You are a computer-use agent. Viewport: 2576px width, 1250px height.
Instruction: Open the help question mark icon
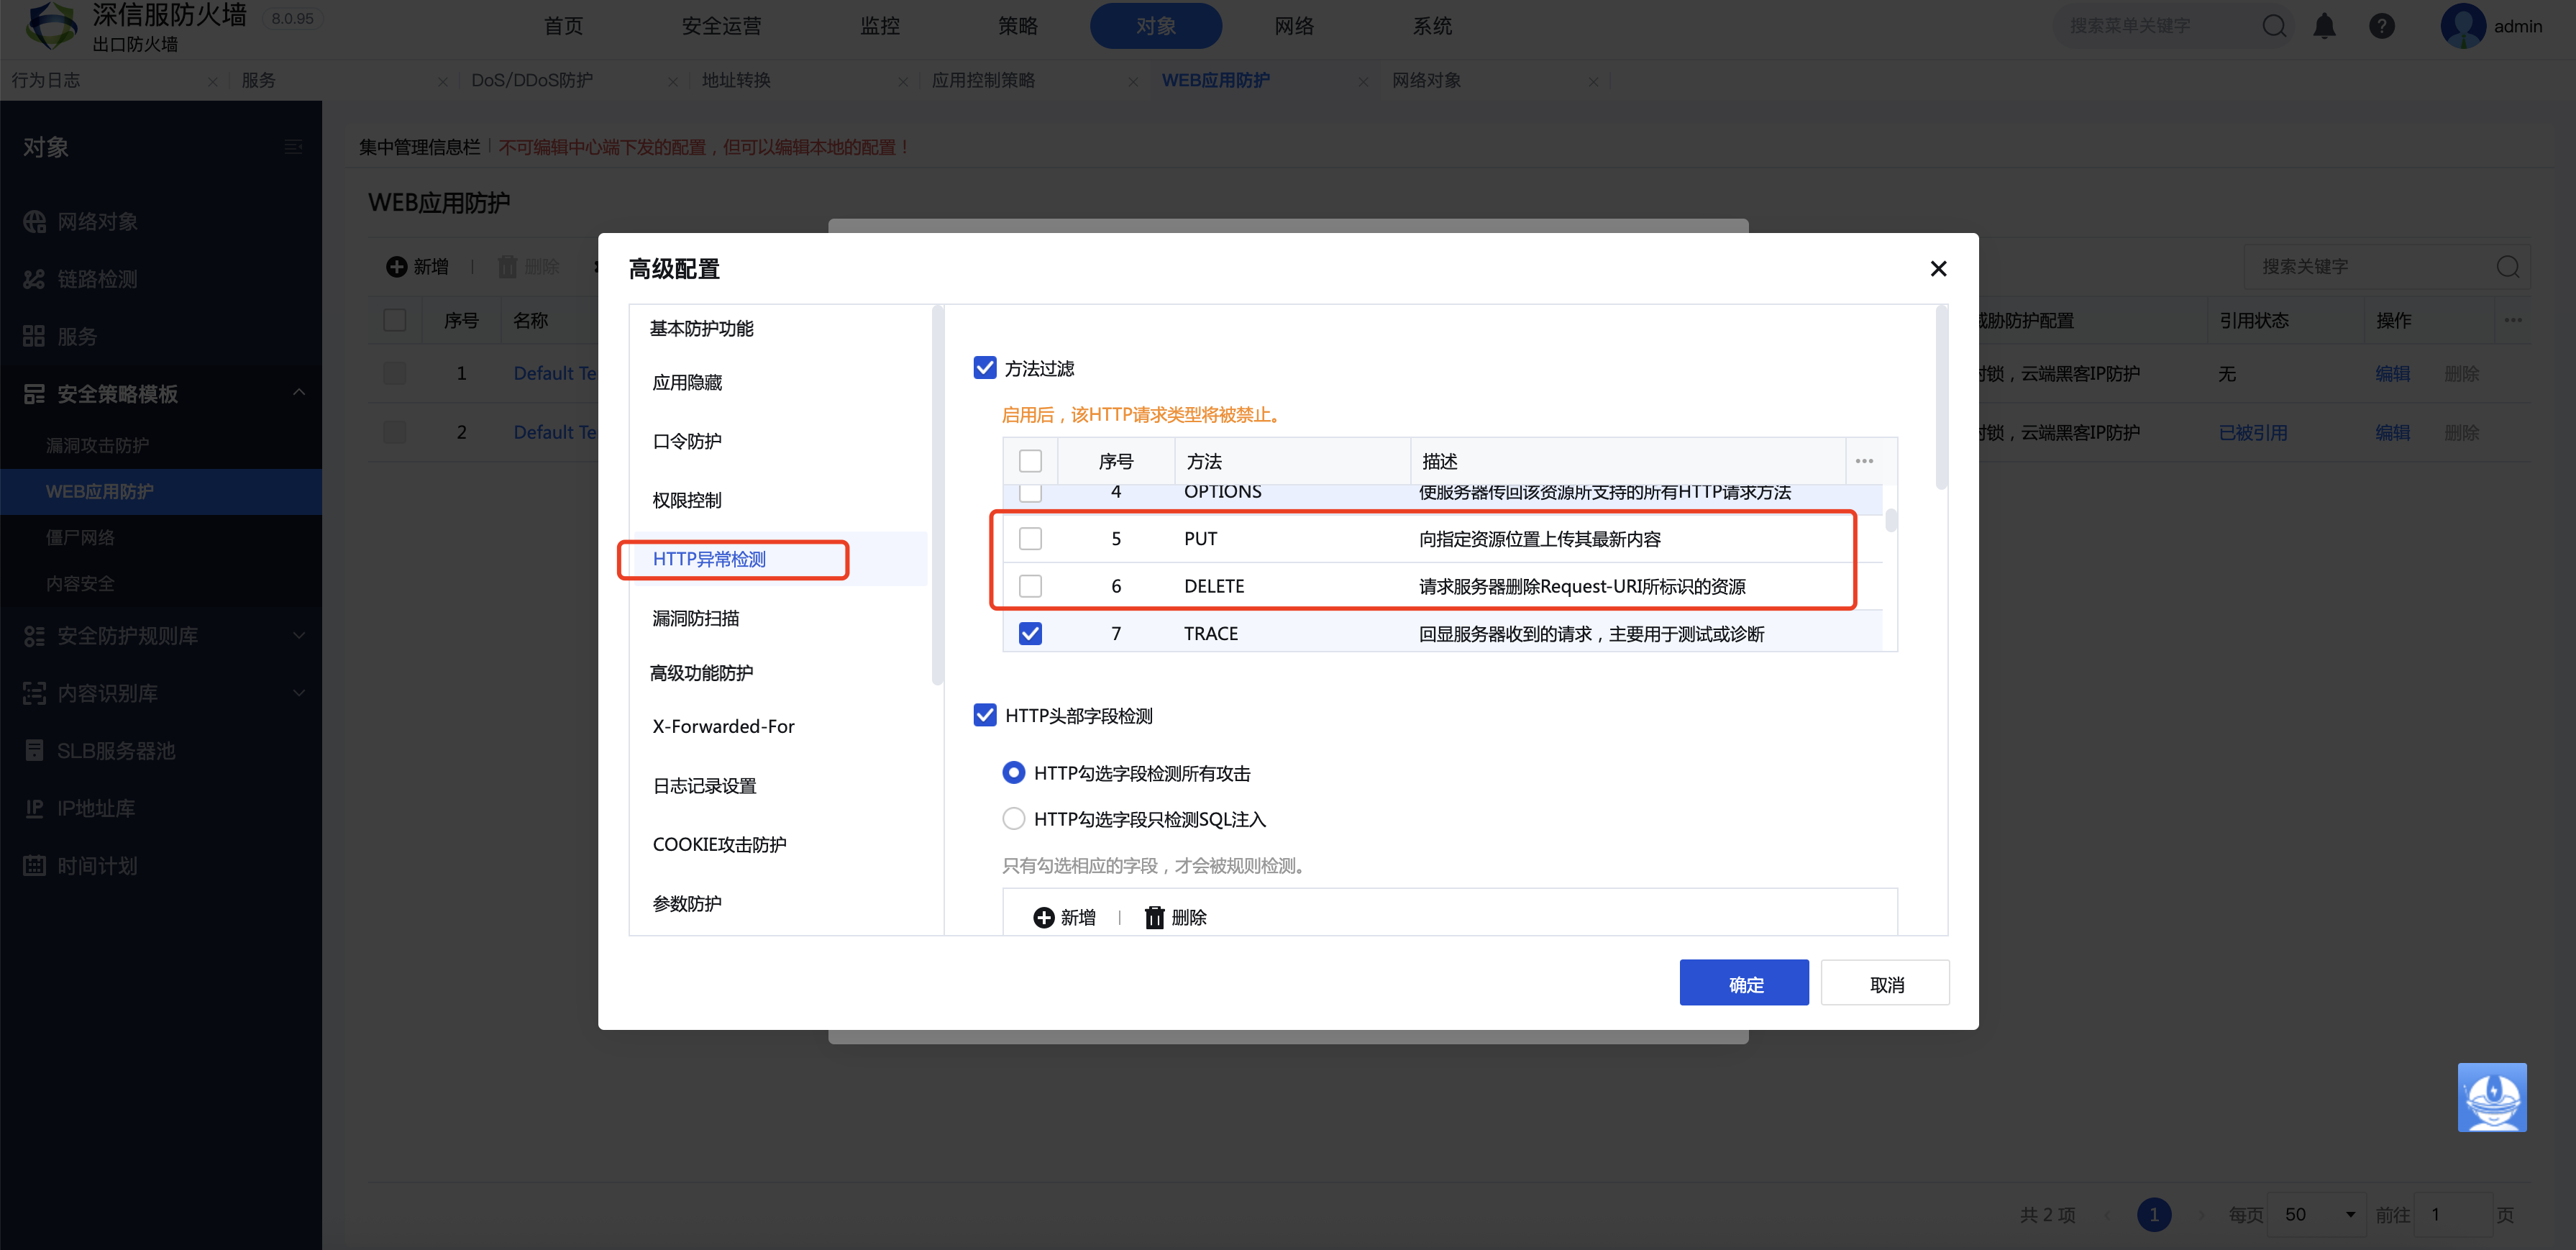(x=2381, y=26)
